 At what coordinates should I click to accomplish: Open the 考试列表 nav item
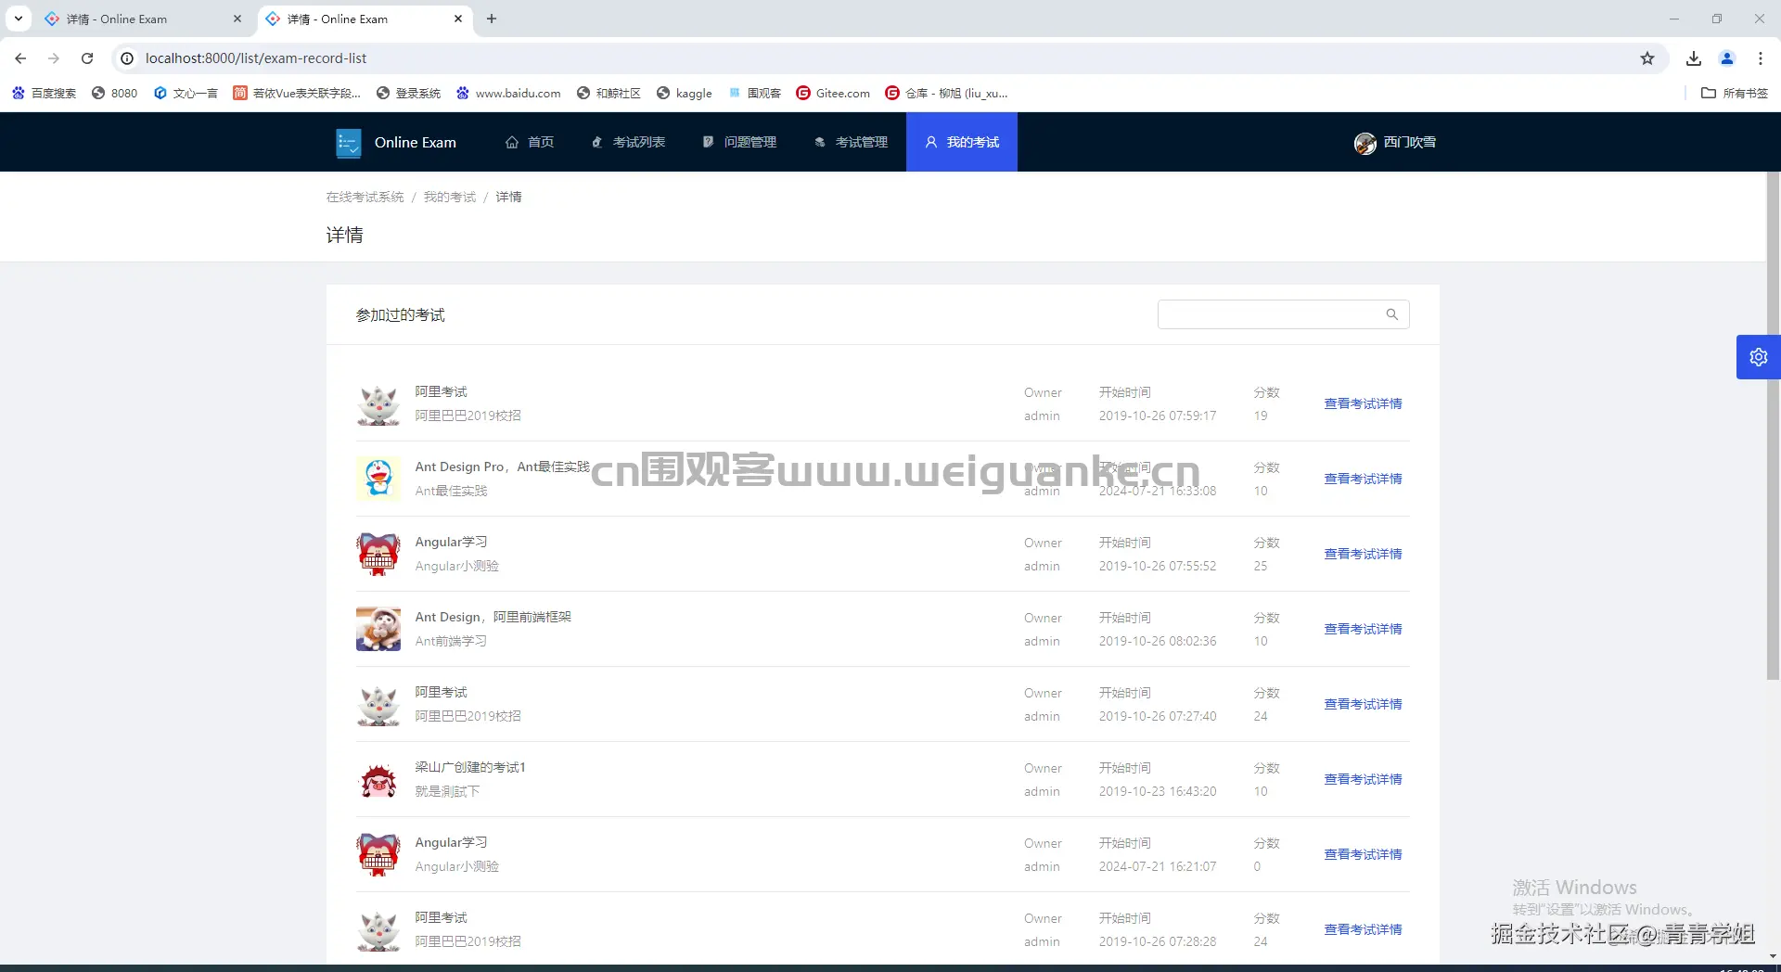tap(628, 142)
